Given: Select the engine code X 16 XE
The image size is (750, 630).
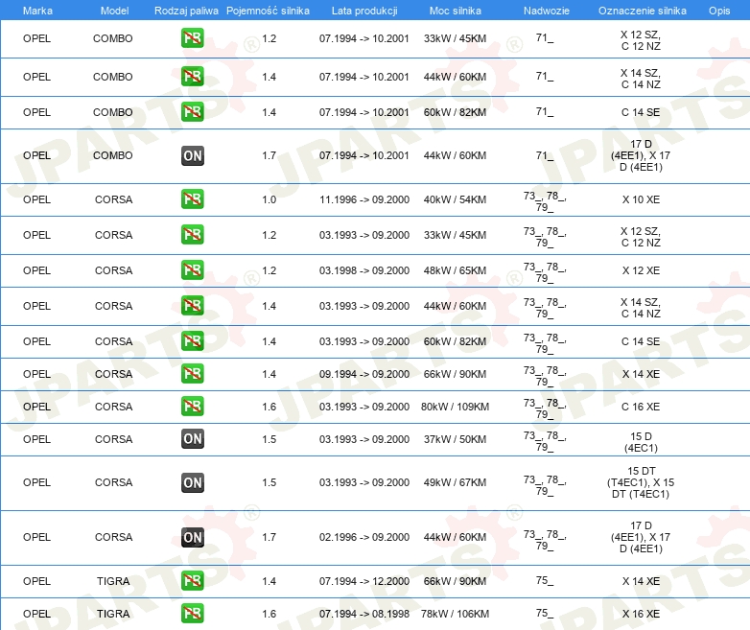Looking at the screenshot, I should [x=641, y=614].
